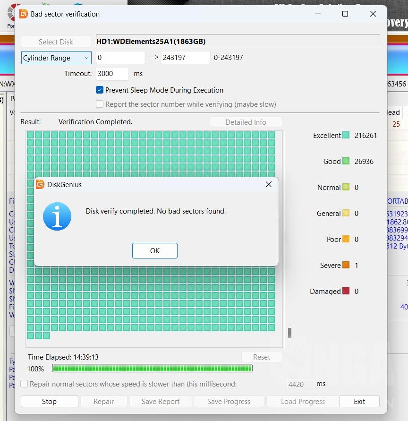Image resolution: width=408 pixels, height=421 pixels.
Task: Click the Timeout value input field
Action: click(112, 74)
